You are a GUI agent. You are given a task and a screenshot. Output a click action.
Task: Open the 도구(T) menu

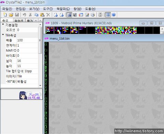(x=48, y=9)
